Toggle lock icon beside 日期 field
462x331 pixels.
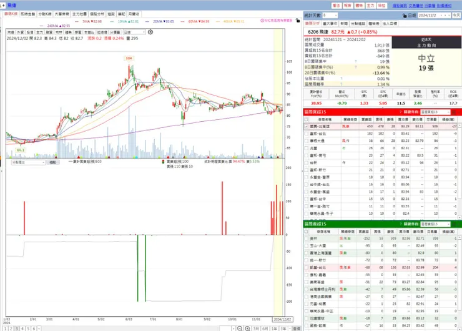click(x=405, y=16)
